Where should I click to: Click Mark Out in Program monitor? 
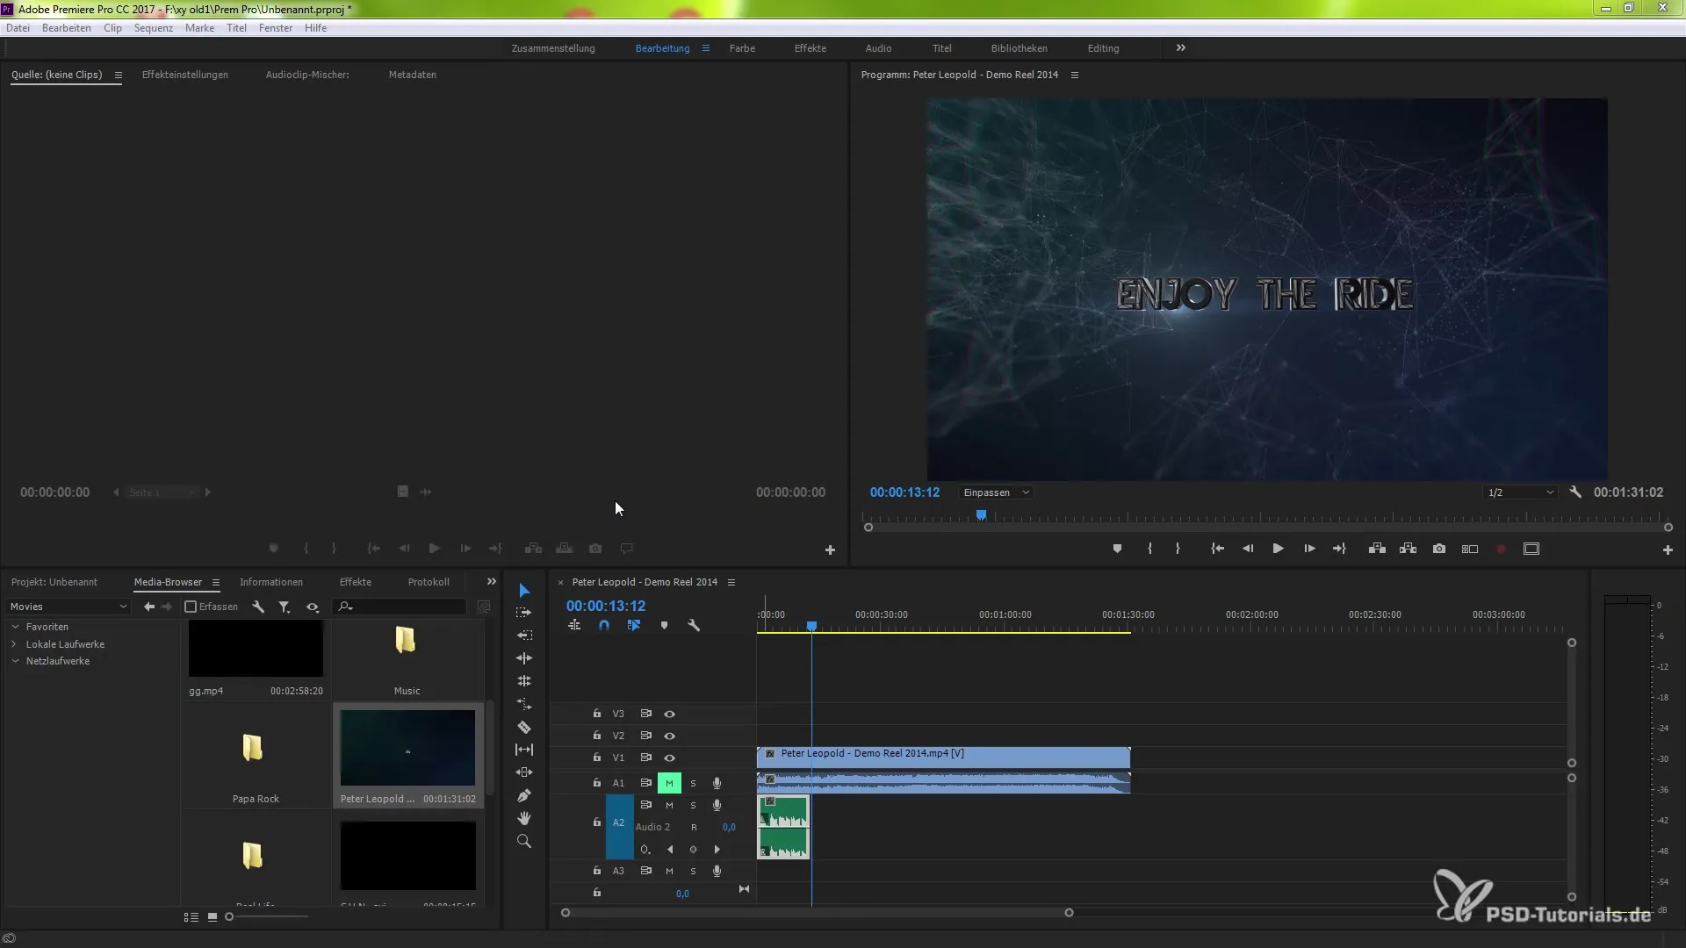click(1178, 549)
